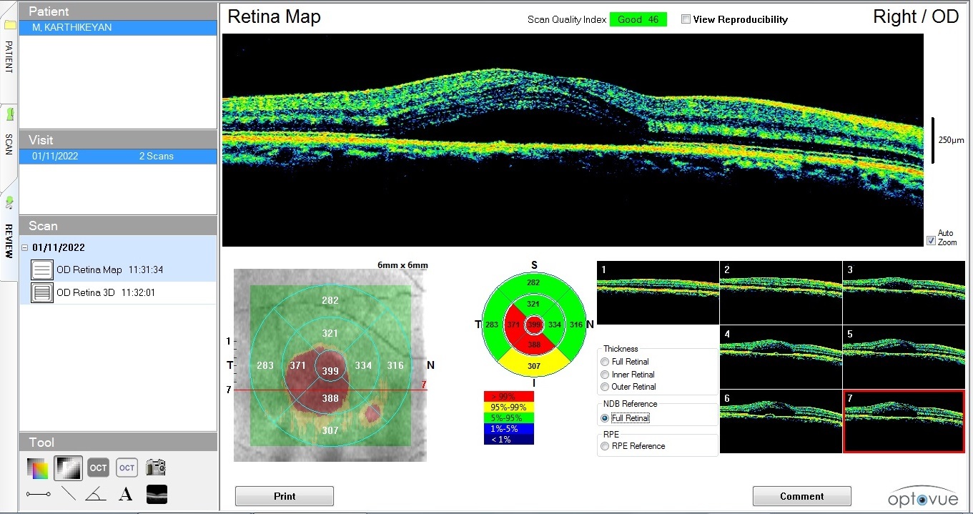Collapse the 01/11/2022 scan tree node

[26, 248]
